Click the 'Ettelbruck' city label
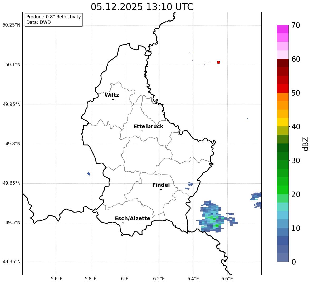The image size is (312, 284). click(148, 127)
